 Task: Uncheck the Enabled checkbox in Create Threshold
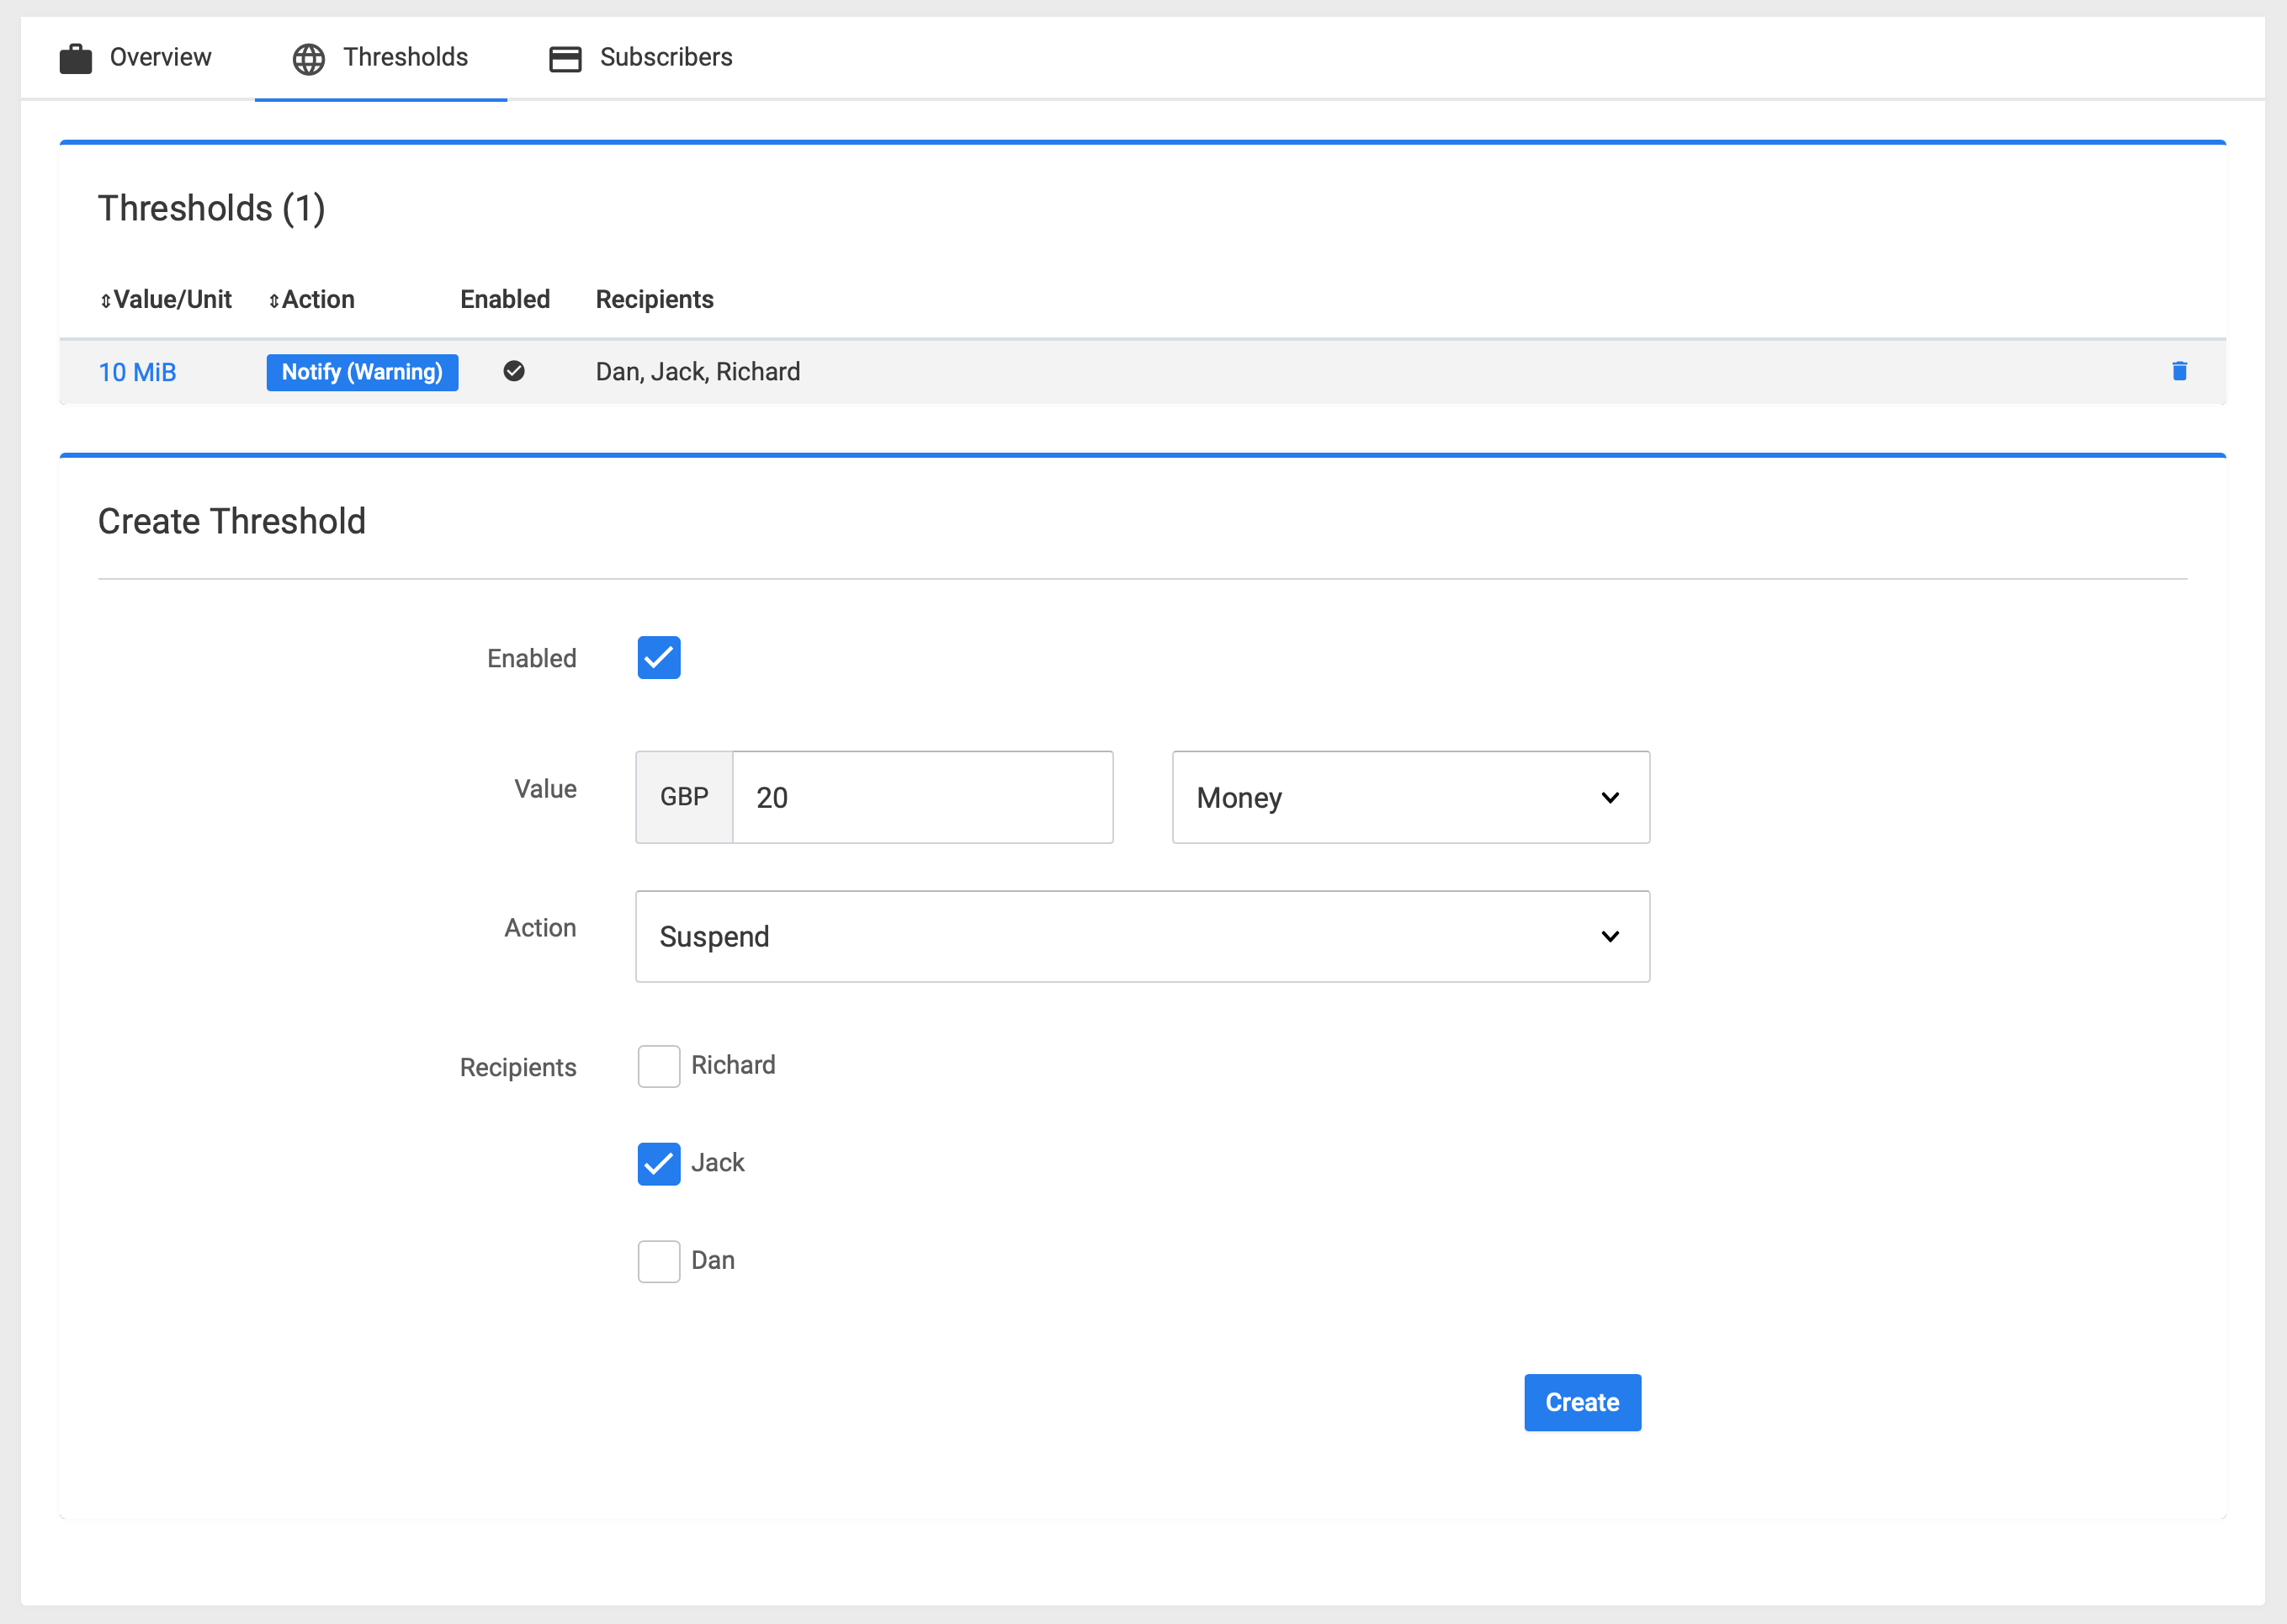(659, 657)
